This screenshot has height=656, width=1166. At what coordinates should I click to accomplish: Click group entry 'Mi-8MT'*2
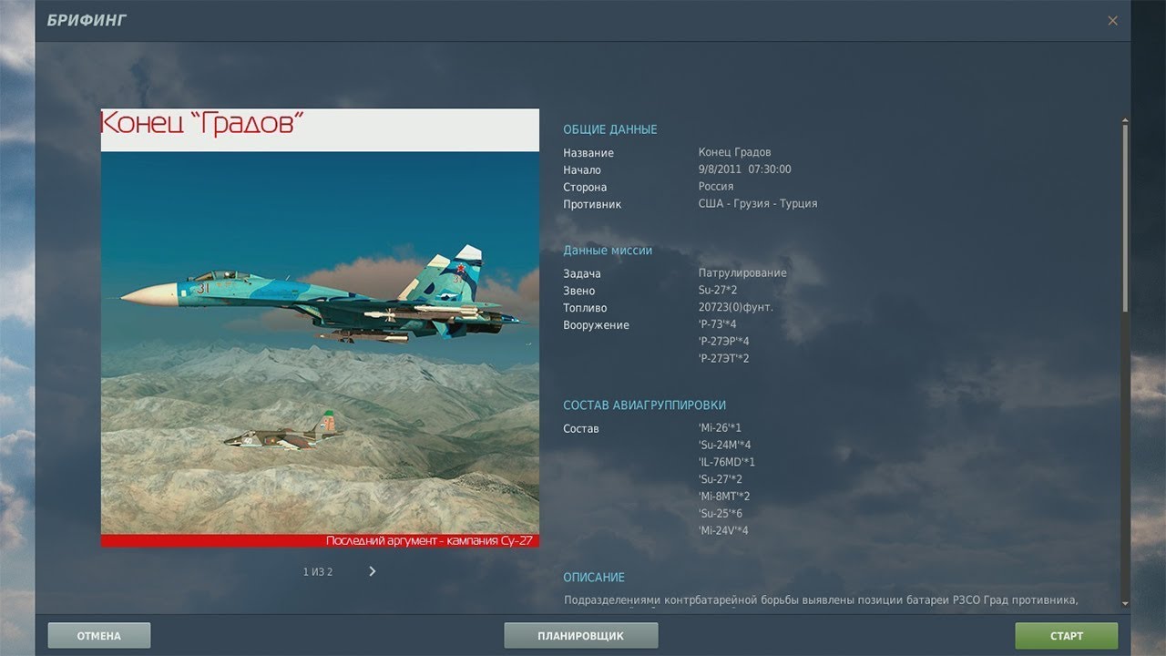[x=724, y=497]
